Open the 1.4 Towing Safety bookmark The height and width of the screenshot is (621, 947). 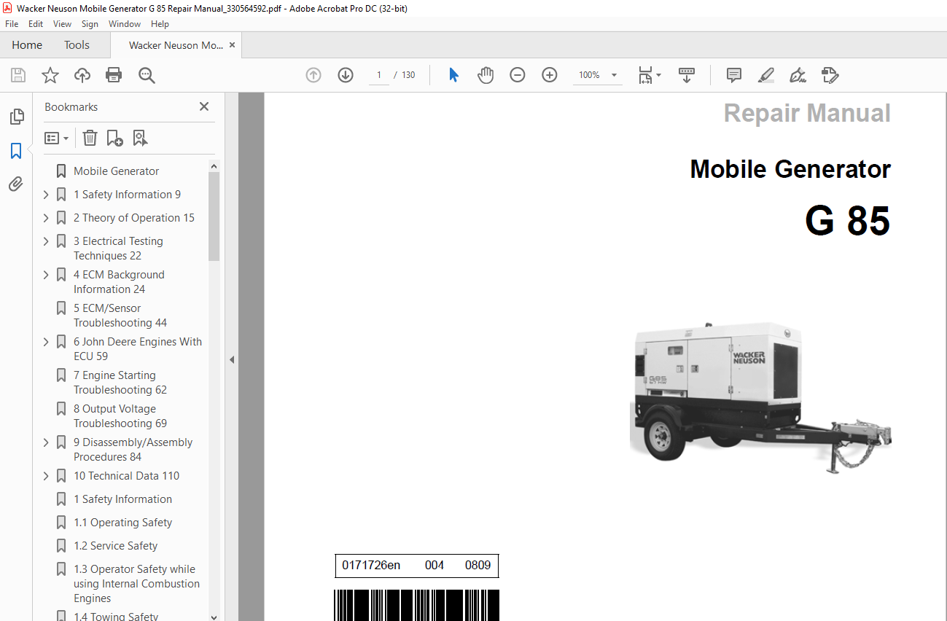(116, 616)
